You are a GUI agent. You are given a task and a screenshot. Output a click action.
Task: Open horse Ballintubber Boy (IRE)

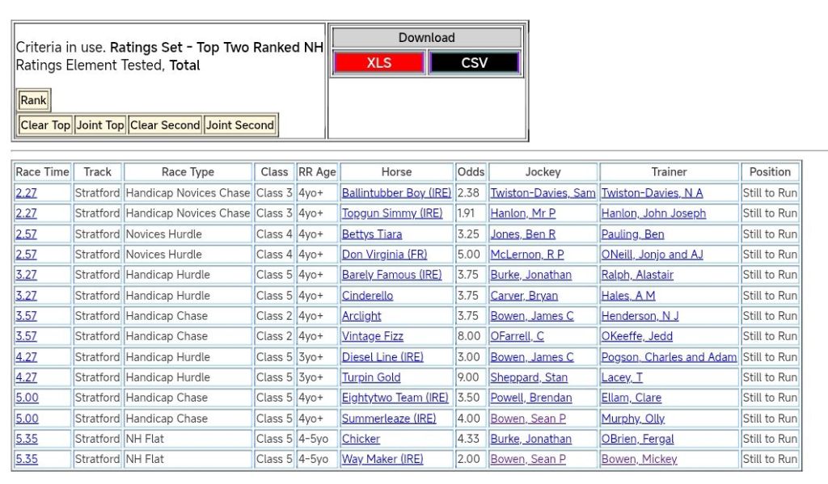tap(395, 193)
